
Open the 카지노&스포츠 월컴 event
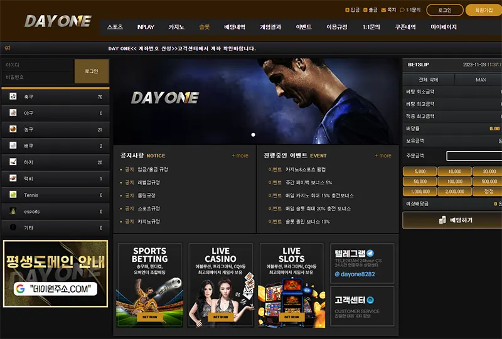306,169
